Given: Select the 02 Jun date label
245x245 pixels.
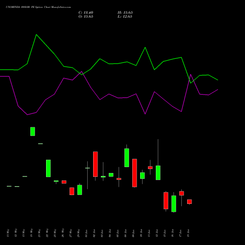Looking at the screenshot, I should click(x=94, y=233).
